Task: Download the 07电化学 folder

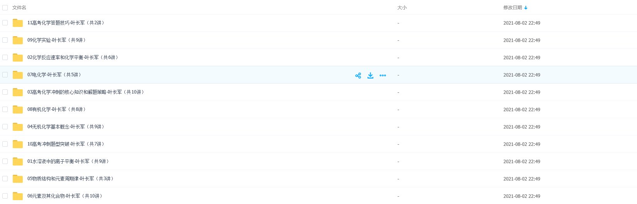Action: pyautogui.click(x=370, y=75)
